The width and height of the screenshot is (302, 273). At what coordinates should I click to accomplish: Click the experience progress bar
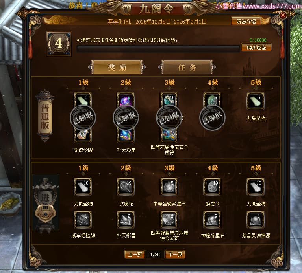tap(158, 49)
